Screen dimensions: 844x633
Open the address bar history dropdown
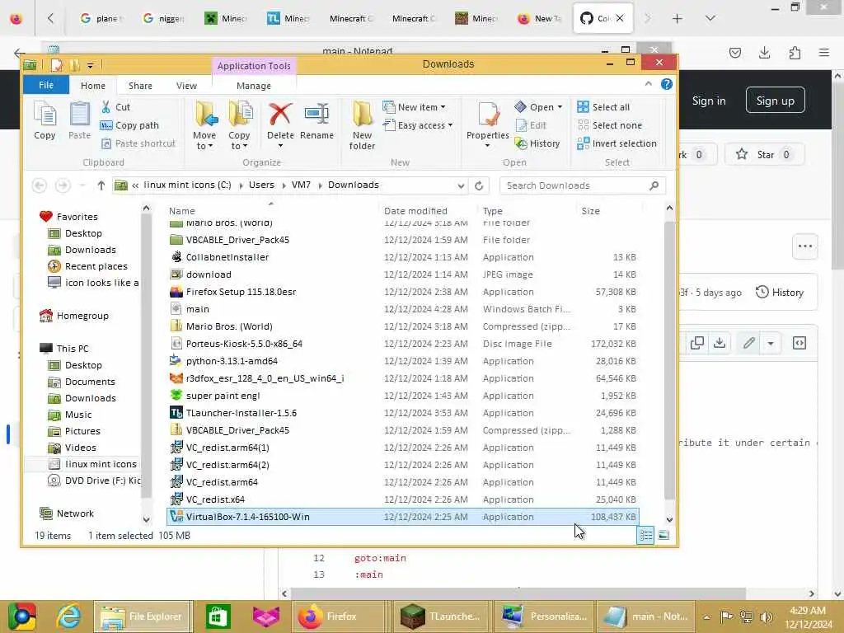[461, 185]
